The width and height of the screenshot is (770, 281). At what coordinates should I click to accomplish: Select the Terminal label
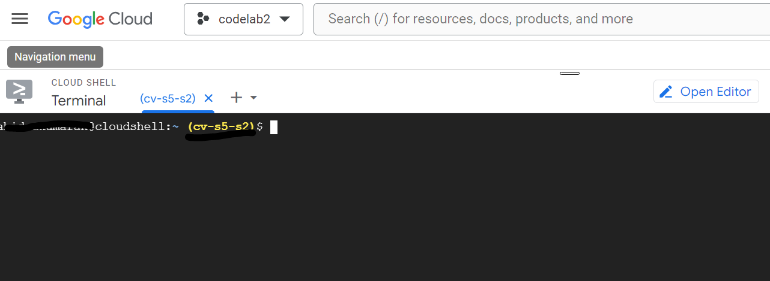(79, 101)
